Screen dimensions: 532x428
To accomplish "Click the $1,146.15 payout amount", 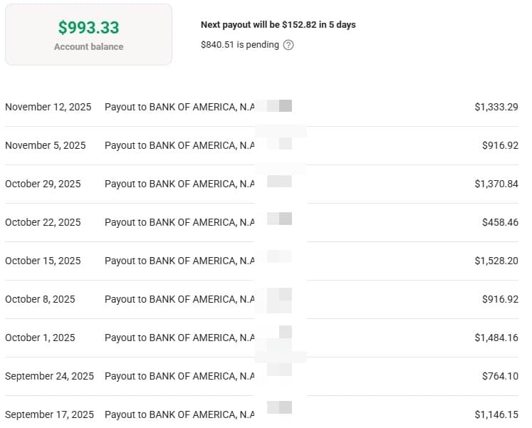I will 496,414.
